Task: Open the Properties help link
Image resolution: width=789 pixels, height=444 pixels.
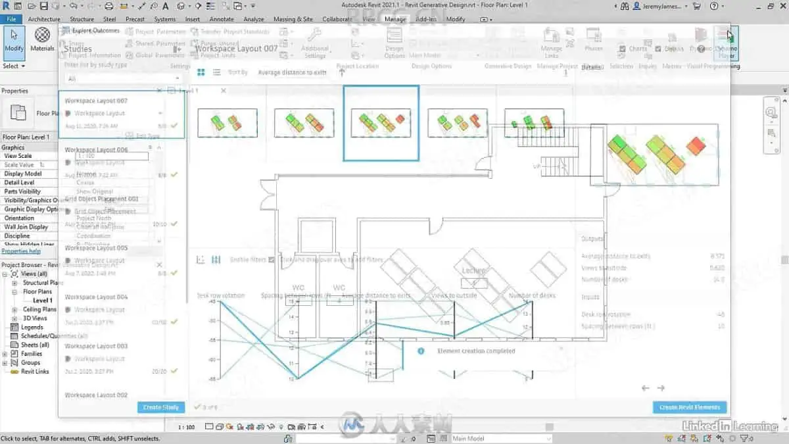Action: click(x=21, y=251)
